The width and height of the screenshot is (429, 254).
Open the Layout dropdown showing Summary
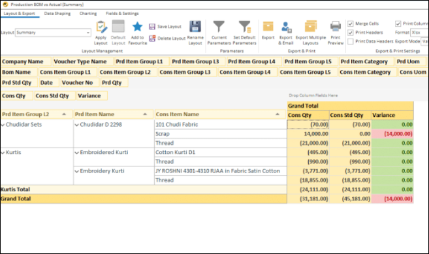point(53,33)
